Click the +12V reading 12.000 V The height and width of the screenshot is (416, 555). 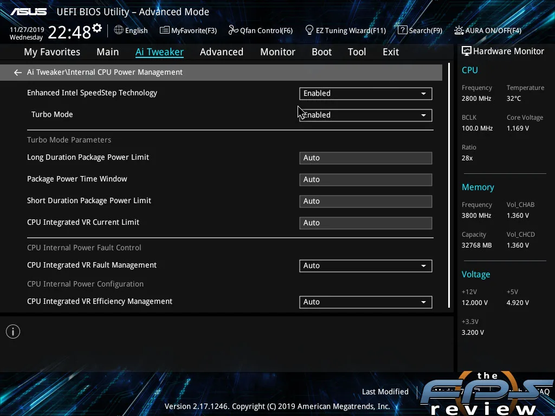click(475, 302)
